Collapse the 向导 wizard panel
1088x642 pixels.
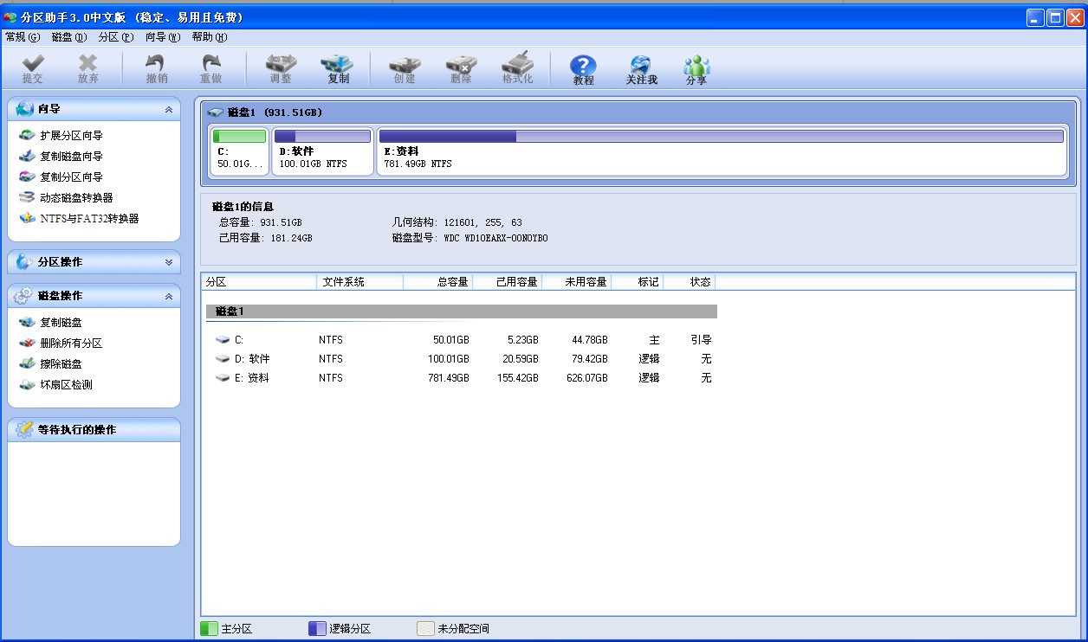click(168, 110)
